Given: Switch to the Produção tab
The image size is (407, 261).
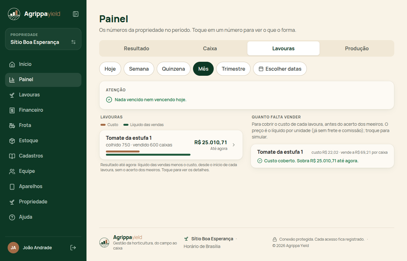Looking at the screenshot, I should pyautogui.click(x=357, y=48).
